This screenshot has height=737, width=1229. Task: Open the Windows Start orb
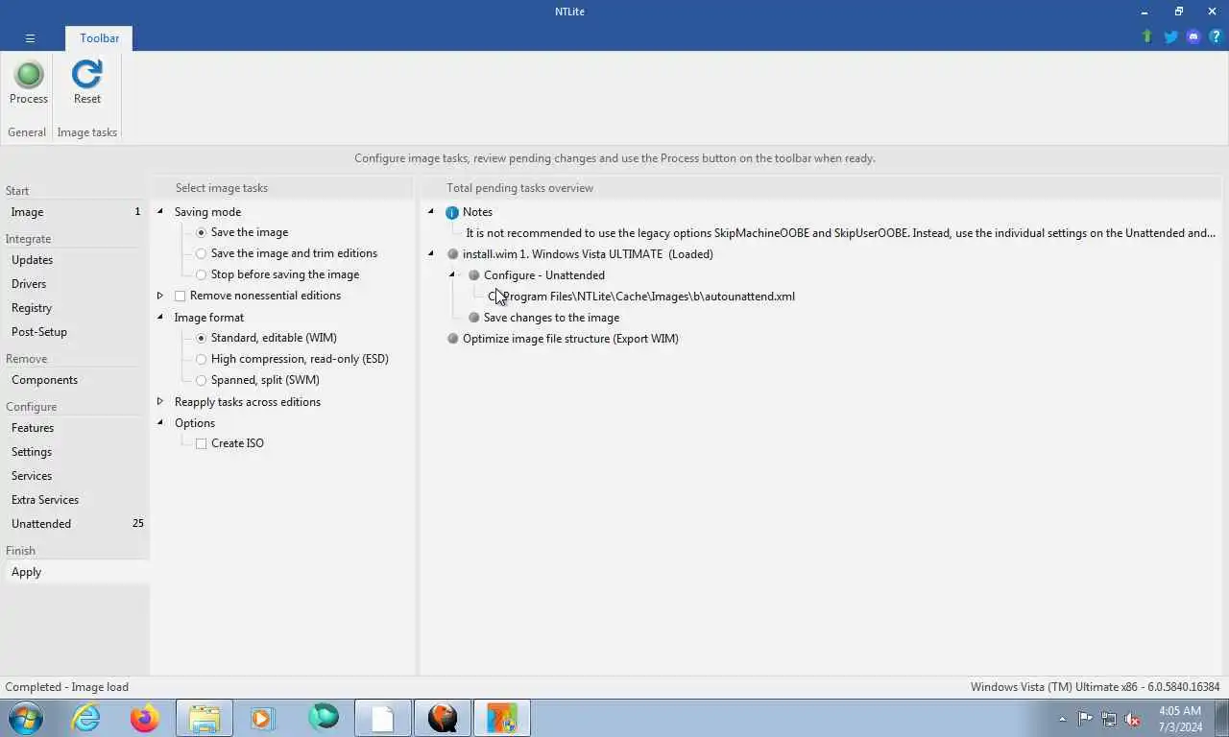pos(26,718)
